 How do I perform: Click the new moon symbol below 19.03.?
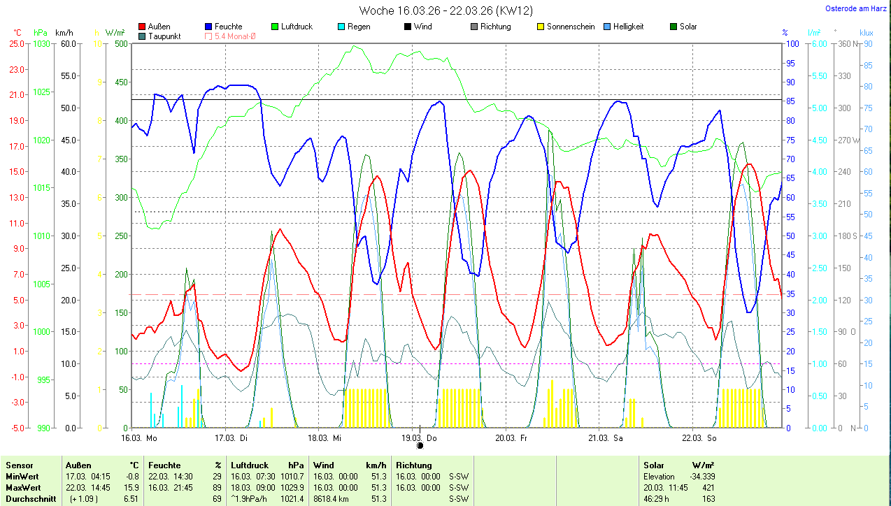click(420, 446)
